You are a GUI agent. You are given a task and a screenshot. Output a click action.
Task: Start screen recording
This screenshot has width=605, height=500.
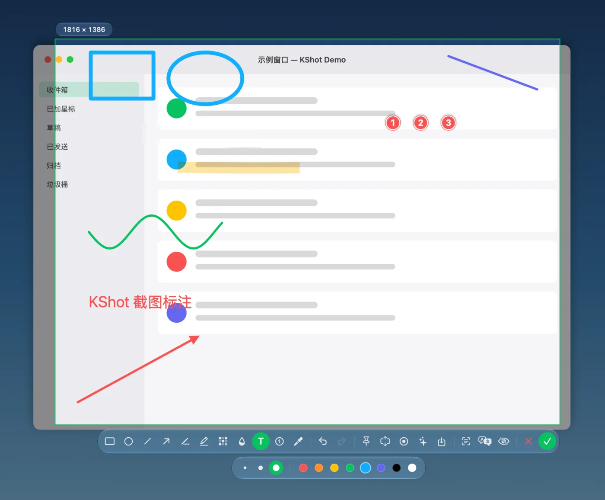coord(404,441)
